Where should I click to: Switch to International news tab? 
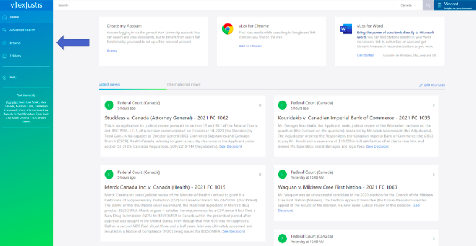tap(183, 84)
